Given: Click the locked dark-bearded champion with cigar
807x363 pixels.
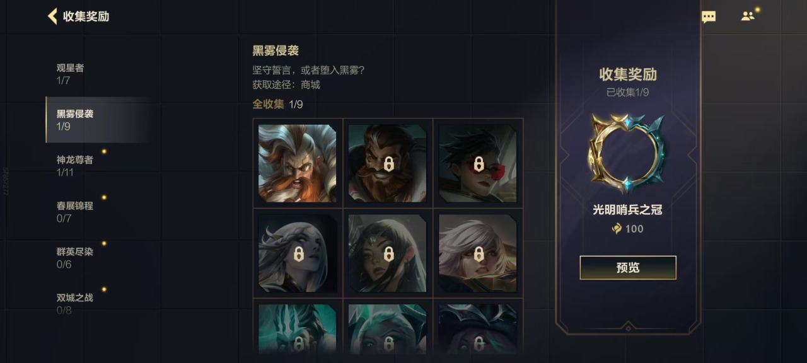Looking at the screenshot, I should click(x=388, y=163).
